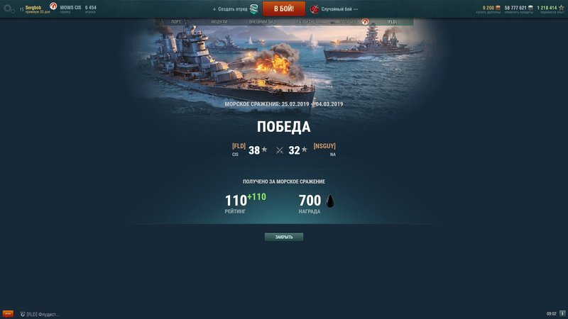Click the red Случайный бой mode icon
The height and width of the screenshot is (319, 568).
[314, 9]
